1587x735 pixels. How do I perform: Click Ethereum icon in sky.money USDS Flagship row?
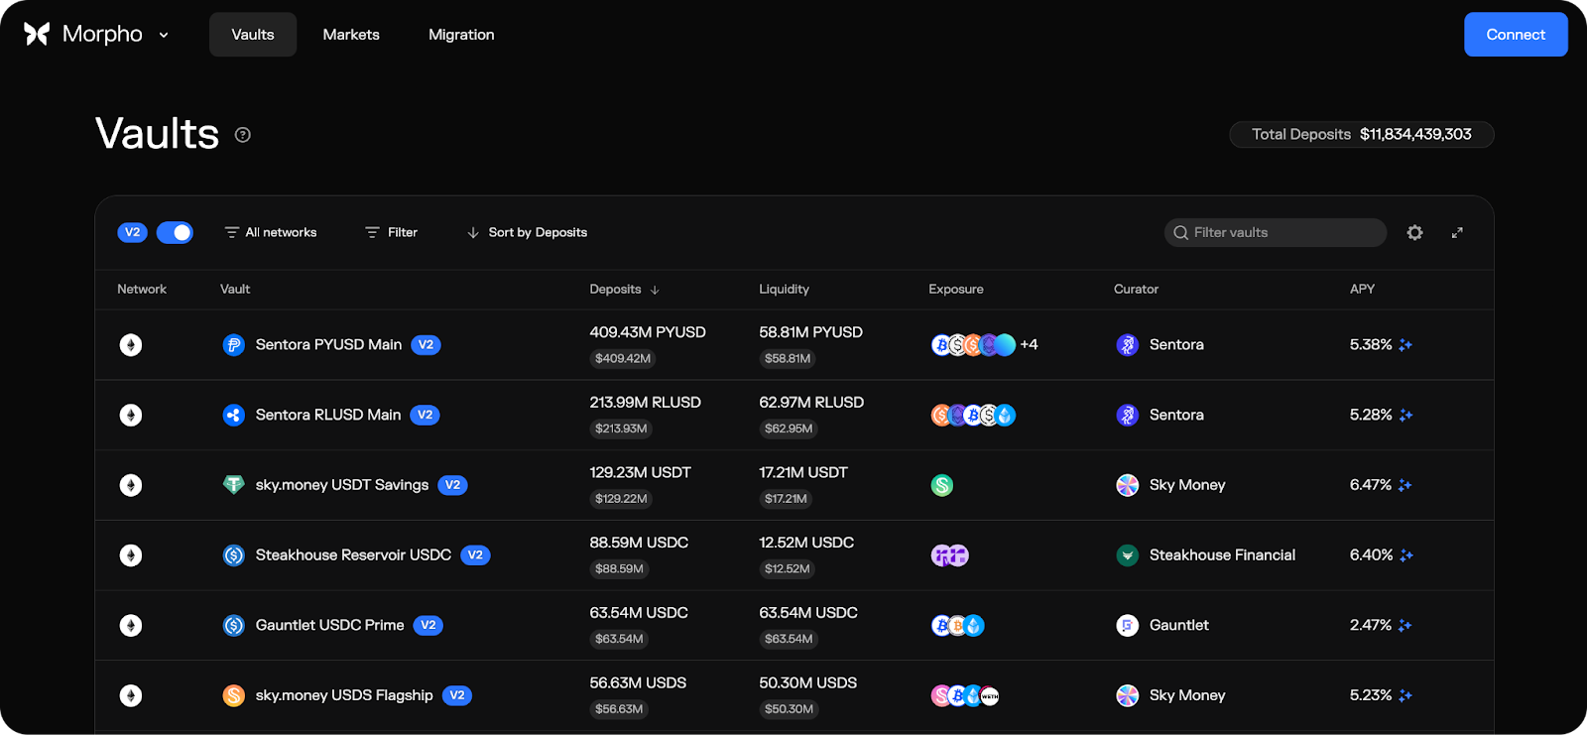coord(131,696)
